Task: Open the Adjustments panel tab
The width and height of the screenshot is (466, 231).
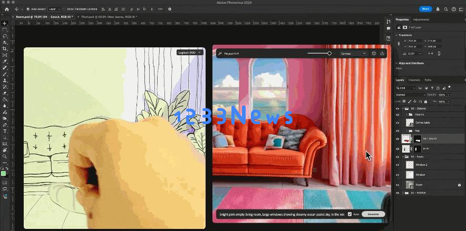Action: pyautogui.click(x=421, y=19)
